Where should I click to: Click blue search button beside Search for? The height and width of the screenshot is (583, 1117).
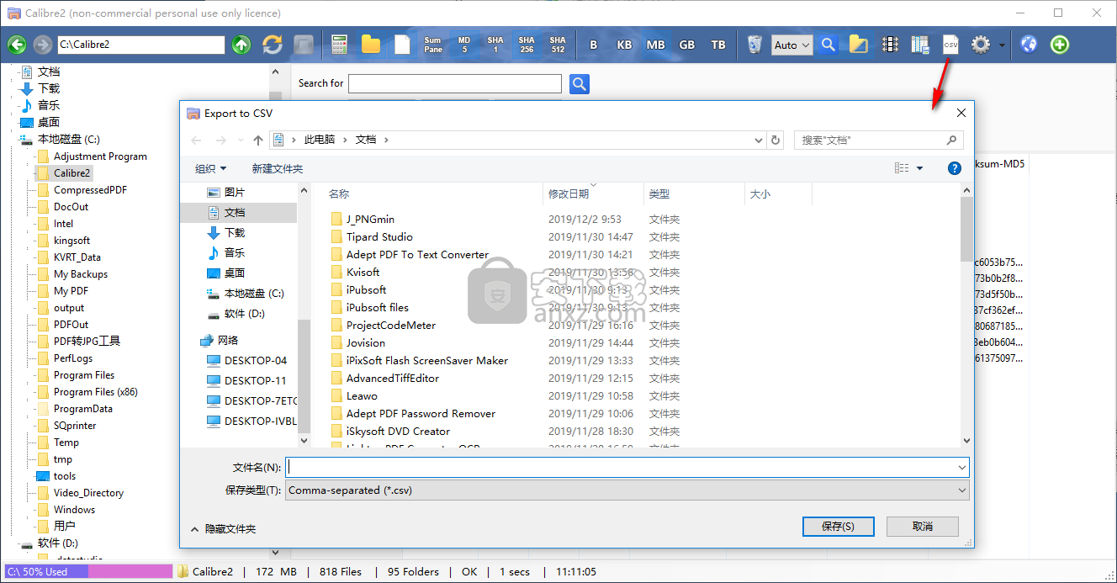(580, 83)
